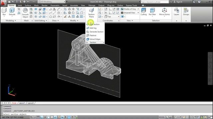Image resolution: width=213 pixels, height=119 pixels.
Task: Click the 3D Mirror modify icon
Action: tap(65, 9)
